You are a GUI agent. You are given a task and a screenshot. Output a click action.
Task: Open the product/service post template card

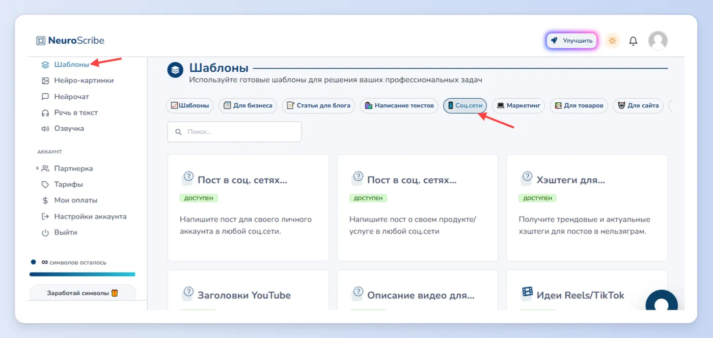[x=418, y=208]
